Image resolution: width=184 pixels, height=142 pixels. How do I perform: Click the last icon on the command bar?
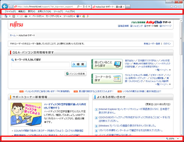click(88, 16)
